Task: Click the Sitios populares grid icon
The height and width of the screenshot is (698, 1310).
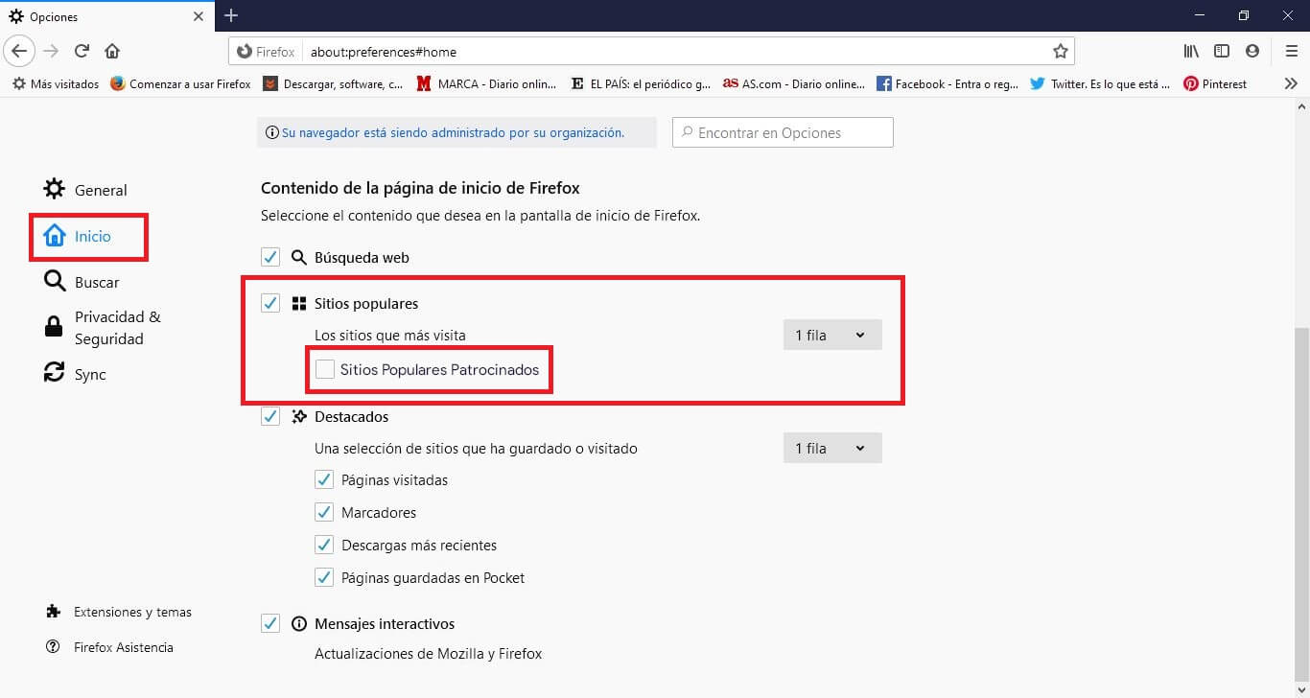Action: tap(298, 303)
